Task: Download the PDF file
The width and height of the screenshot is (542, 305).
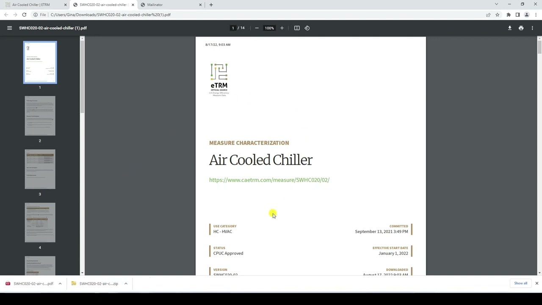Action: click(510, 28)
